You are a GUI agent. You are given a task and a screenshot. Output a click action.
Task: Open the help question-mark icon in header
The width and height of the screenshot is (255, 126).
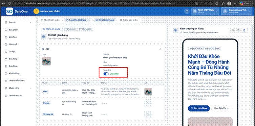click(x=187, y=11)
